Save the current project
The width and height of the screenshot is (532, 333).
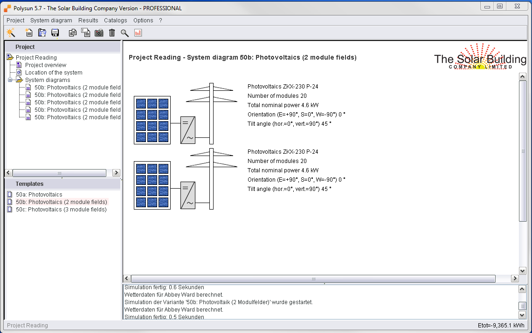coord(55,33)
